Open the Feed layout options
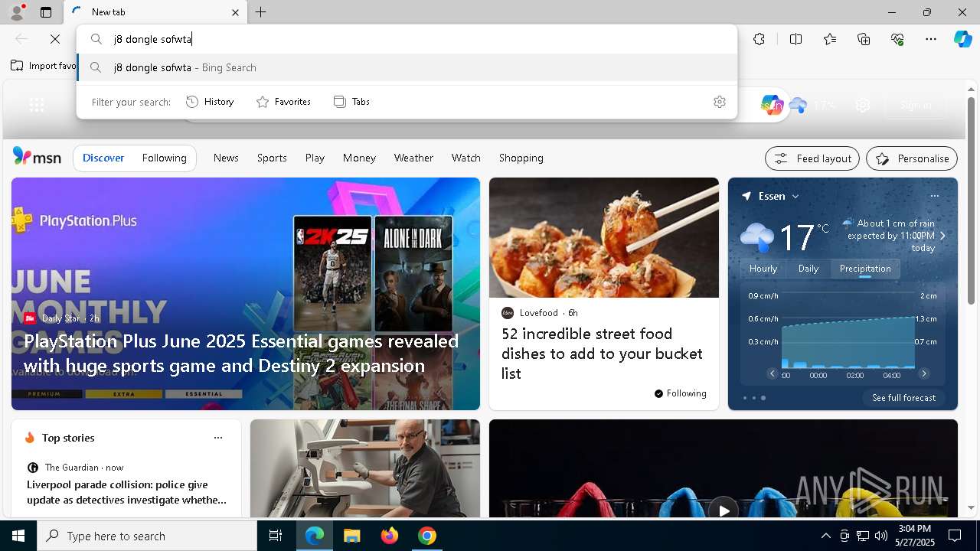Screen dimensions: 980x551 click(x=812, y=158)
